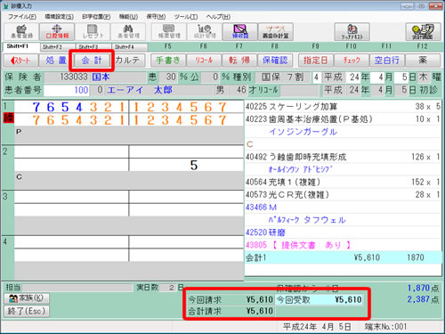
Task: Open the 患者管理 binoculars icon
Action: pos(128,31)
